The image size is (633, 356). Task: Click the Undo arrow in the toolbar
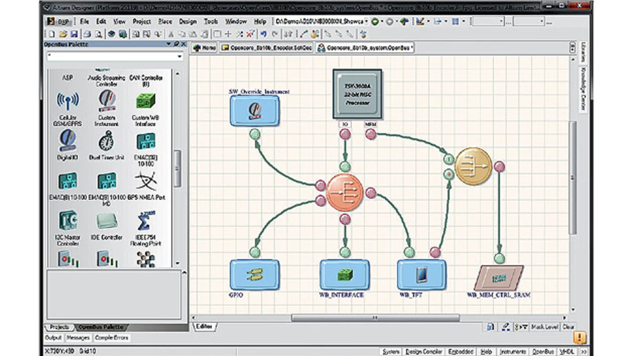(264, 34)
